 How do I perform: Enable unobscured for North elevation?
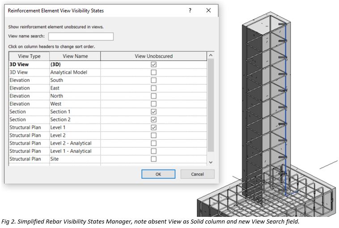pyautogui.click(x=154, y=96)
